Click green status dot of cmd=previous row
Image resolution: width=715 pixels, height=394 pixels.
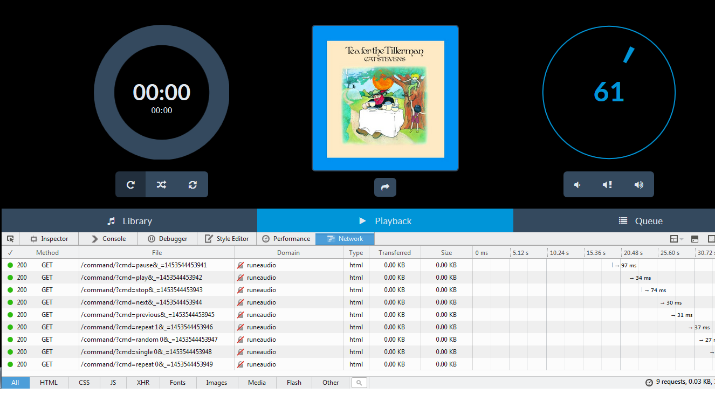point(10,315)
